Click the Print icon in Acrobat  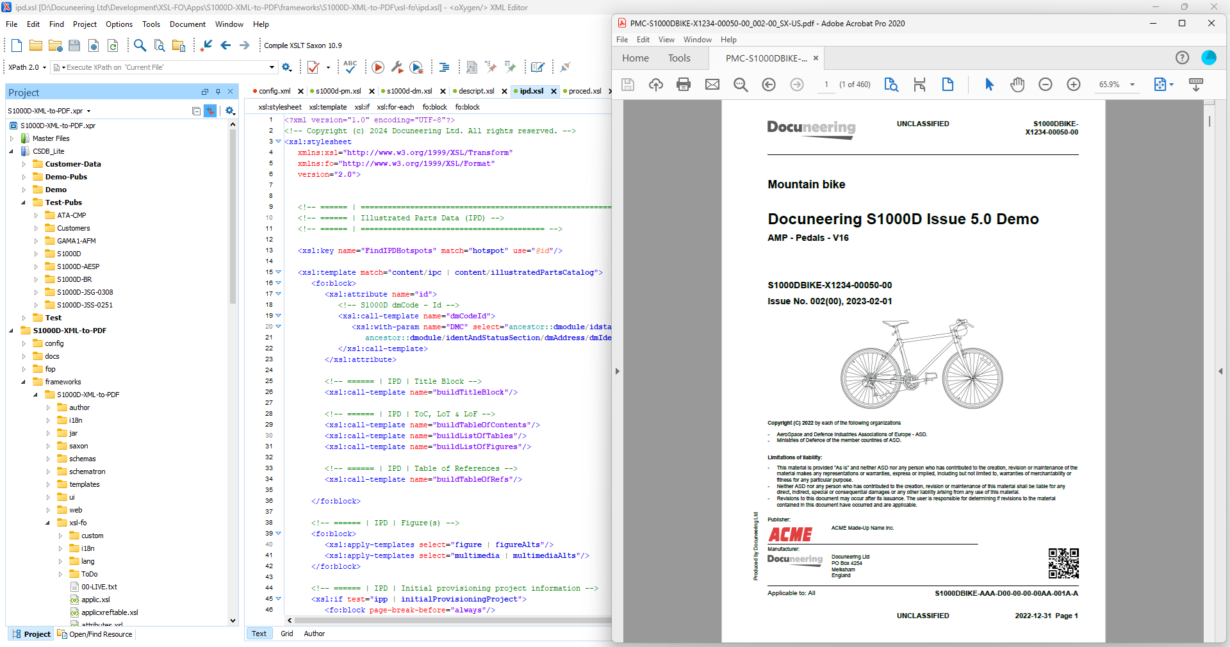(684, 85)
